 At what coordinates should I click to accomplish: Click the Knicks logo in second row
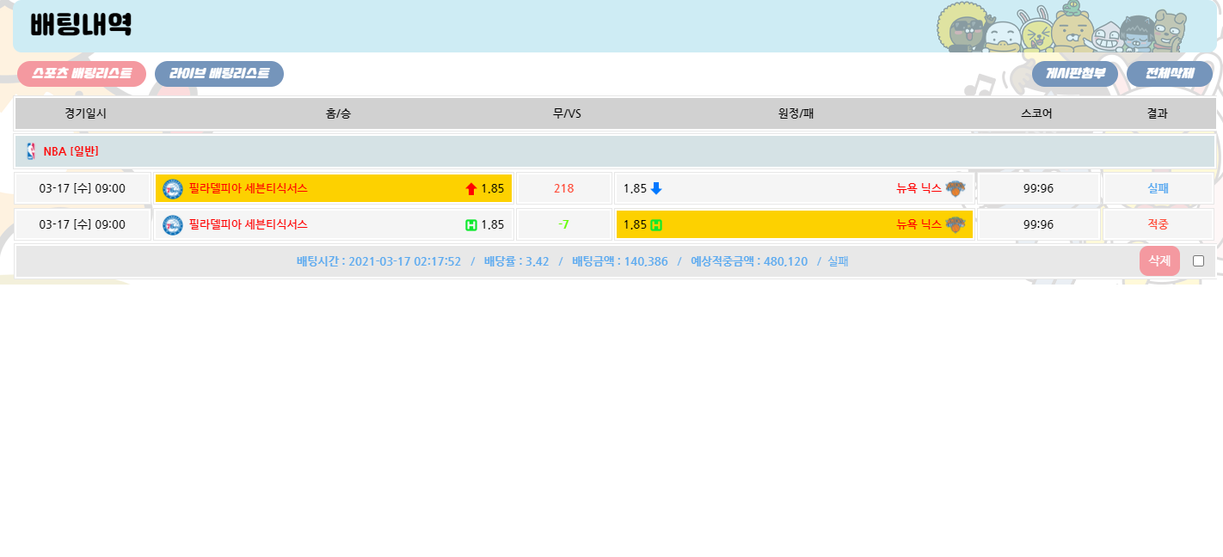956,225
